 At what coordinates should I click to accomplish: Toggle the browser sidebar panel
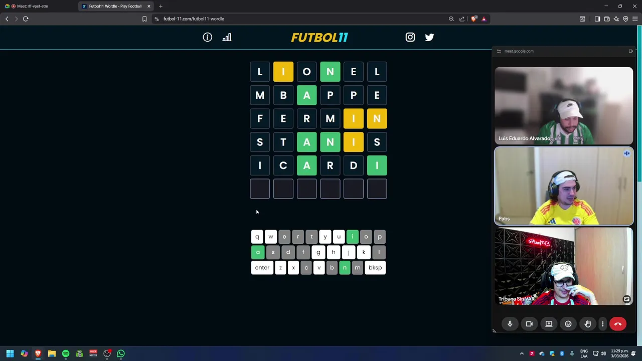pyautogui.click(x=597, y=19)
